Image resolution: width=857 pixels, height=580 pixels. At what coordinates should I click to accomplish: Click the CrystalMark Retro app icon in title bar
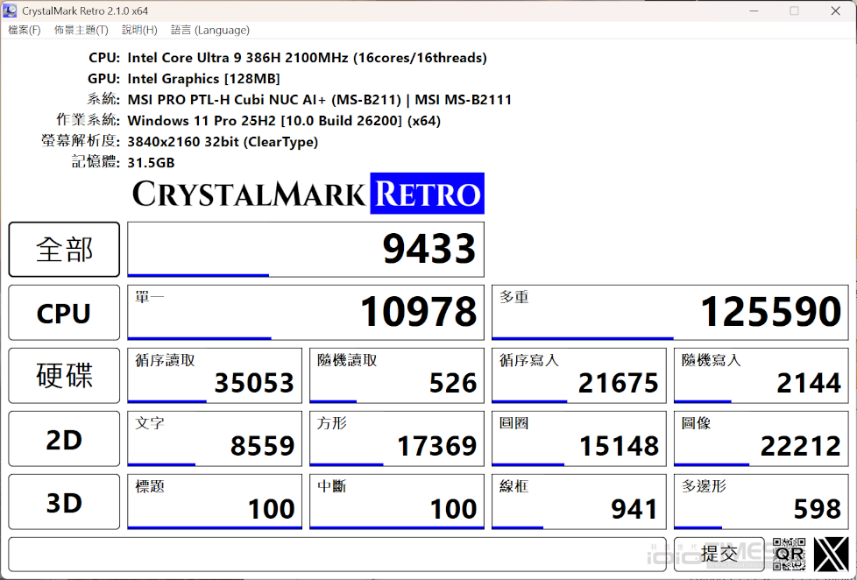10,11
